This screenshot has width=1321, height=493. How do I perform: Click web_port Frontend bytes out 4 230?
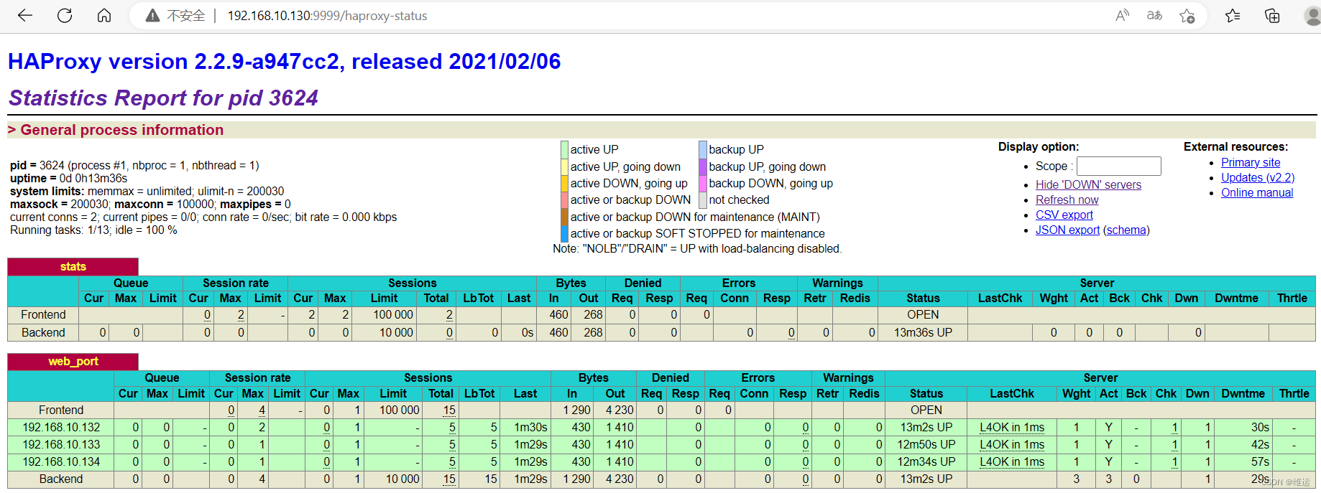[x=620, y=410]
